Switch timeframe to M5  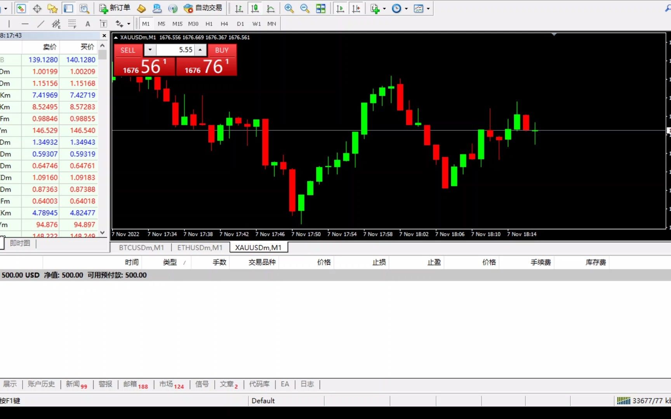click(162, 24)
